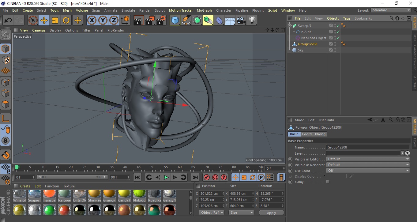
Task: Select the Scale tool
Action: (55, 21)
